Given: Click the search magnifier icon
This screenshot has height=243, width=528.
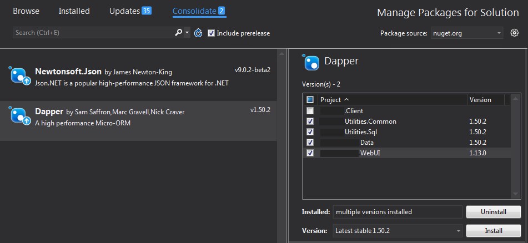Looking at the screenshot, I should click(x=178, y=33).
